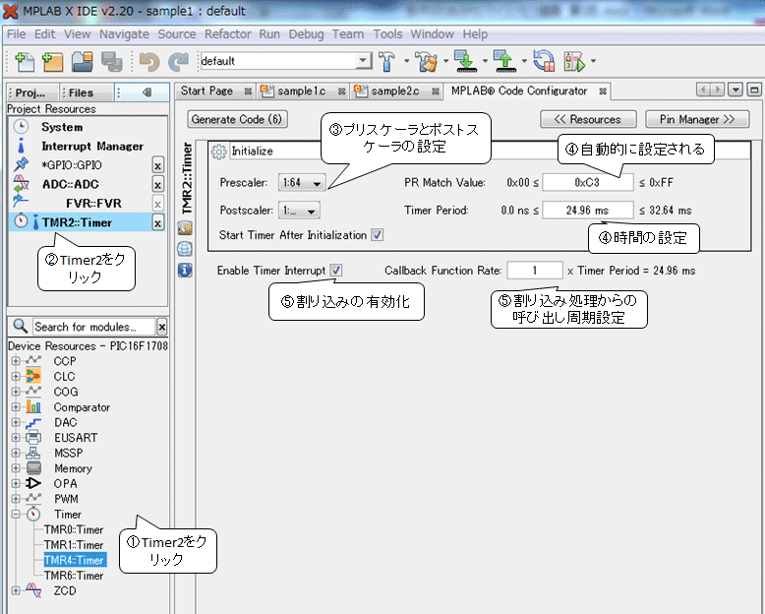Click the maximize editor window button
This screenshot has height=614, width=765.
tap(754, 90)
